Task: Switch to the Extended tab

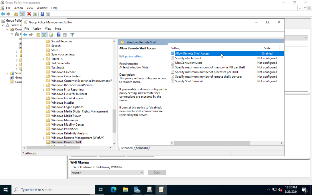Action: (x=126, y=148)
